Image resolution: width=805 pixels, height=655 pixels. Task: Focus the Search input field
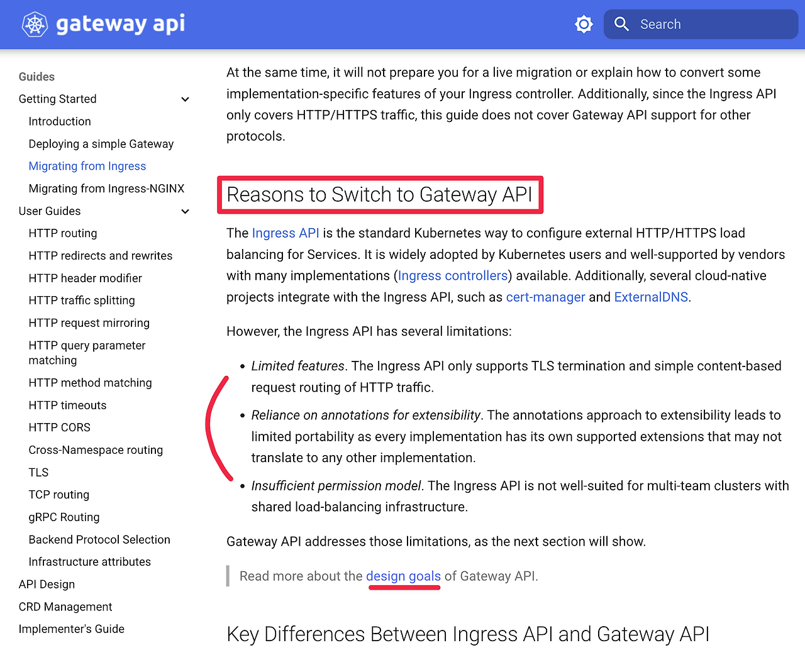[701, 25]
